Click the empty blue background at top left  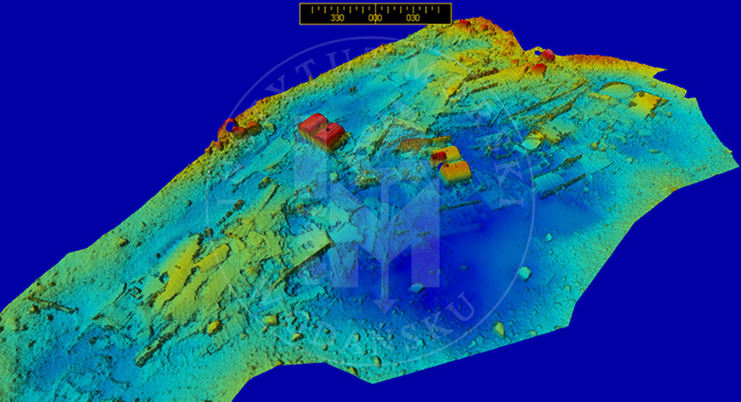click(93, 62)
